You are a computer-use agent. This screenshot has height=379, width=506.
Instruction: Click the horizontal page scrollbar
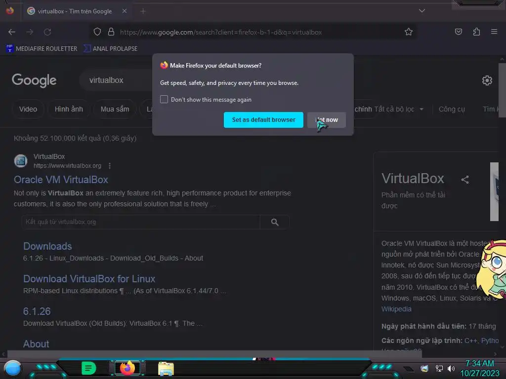pyautogui.click(x=214, y=354)
